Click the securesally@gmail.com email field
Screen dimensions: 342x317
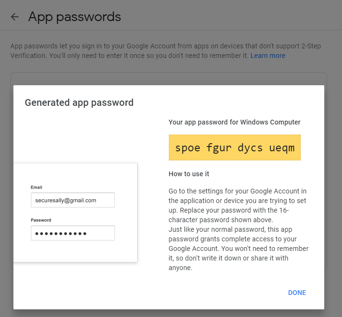click(72, 200)
